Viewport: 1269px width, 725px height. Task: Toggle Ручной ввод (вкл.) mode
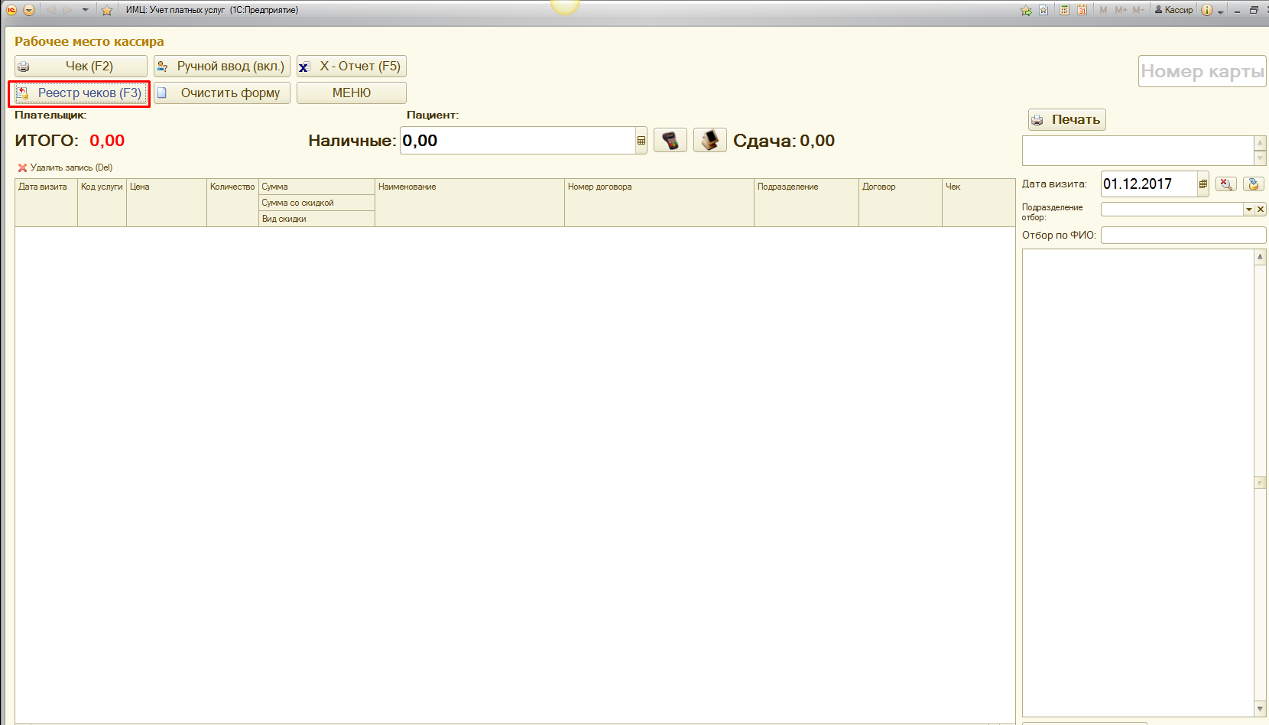[x=222, y=67]
